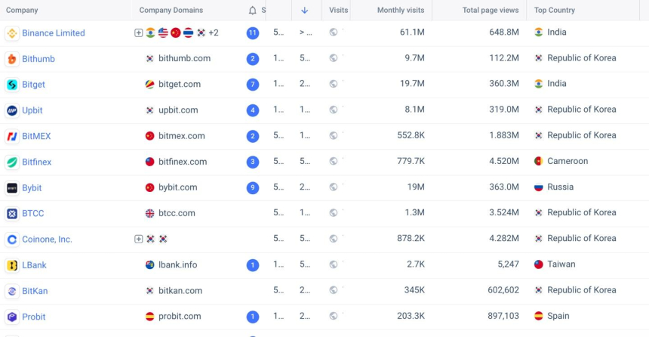This screenshot has width=649, height=337.
Task: Click the Bithumb logo icon
Action: (12, 59)
